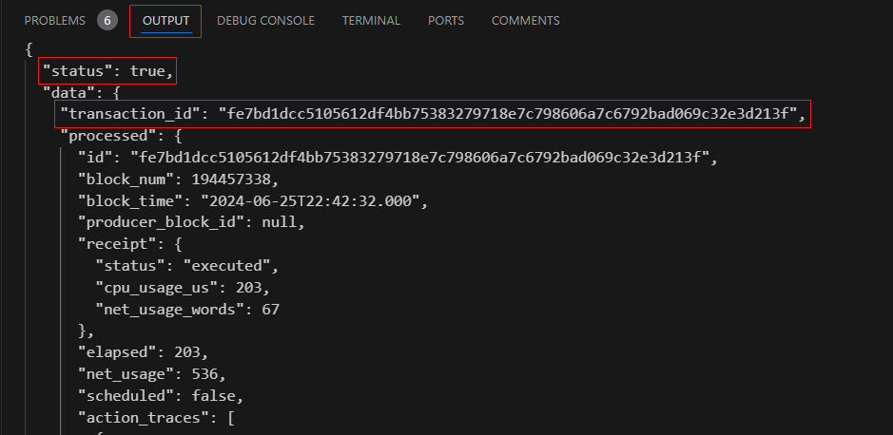Click the transaction_id hash value
Screen dimensions: 893x435
pyautogui.click(x=508, y=114)
